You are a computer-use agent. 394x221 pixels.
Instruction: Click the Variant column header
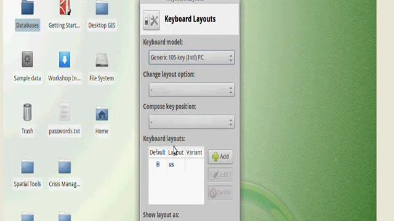[195, 152]
